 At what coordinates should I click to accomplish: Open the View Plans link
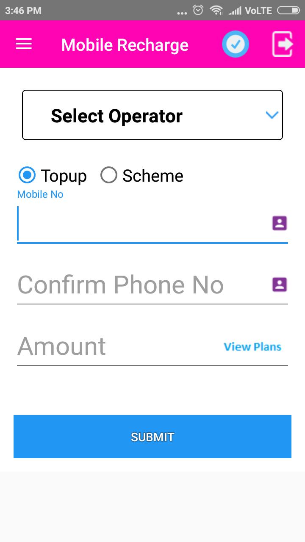(x=252, y=347)
